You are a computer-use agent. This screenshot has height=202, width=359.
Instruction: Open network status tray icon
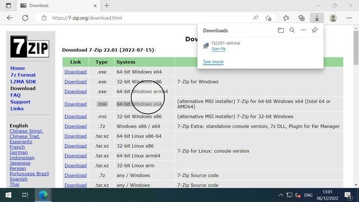tap(289, 195)
